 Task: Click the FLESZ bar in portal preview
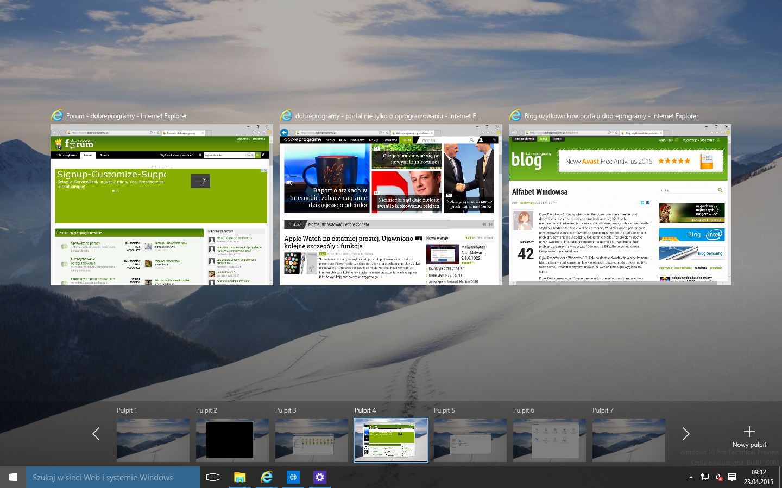pyautogui.click(x=389, y=224)
